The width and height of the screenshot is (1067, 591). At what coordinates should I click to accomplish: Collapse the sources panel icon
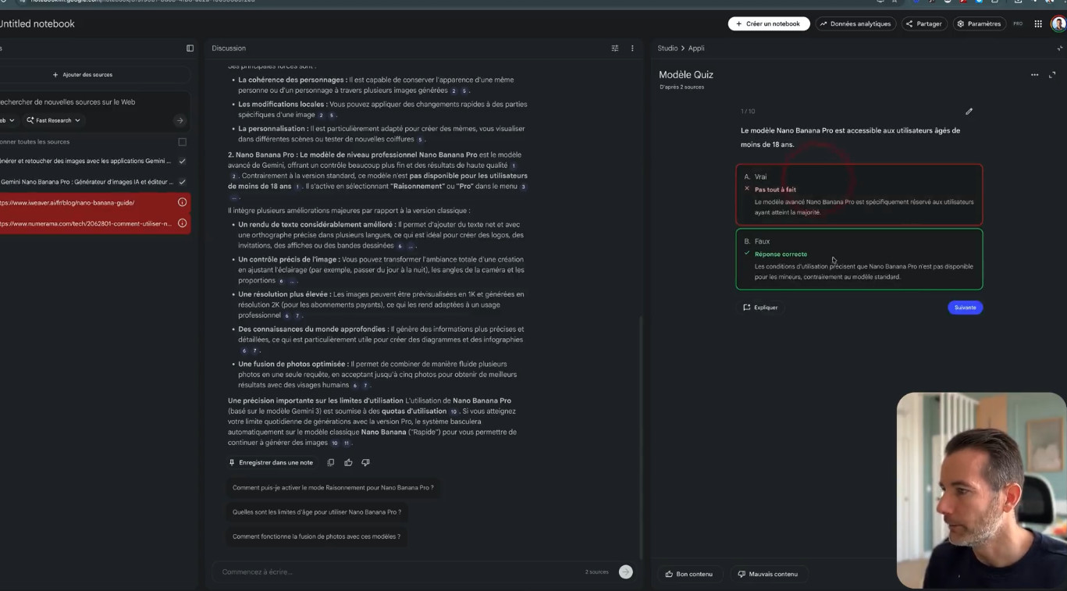[190, 48]
